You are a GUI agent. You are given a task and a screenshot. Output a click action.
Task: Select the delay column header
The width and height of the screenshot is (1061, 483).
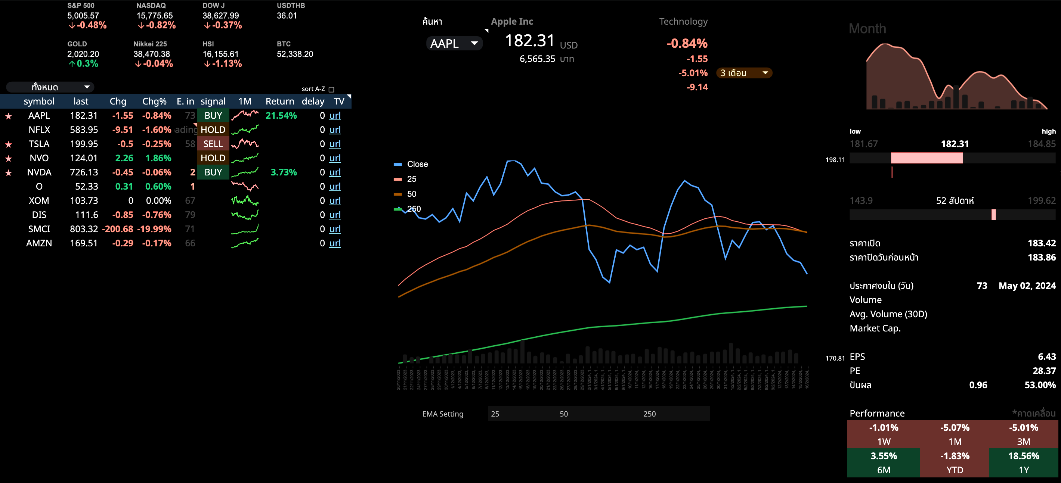coord(313,101)
